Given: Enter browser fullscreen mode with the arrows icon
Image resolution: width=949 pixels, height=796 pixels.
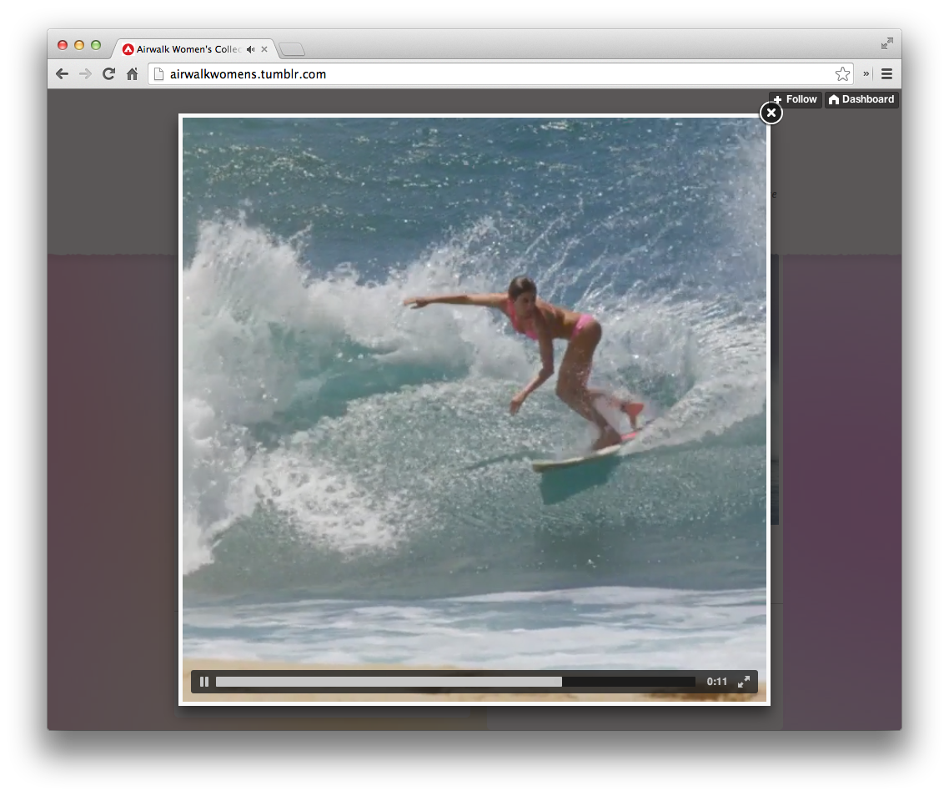Looking at the screenshot, I should point(886,43).
